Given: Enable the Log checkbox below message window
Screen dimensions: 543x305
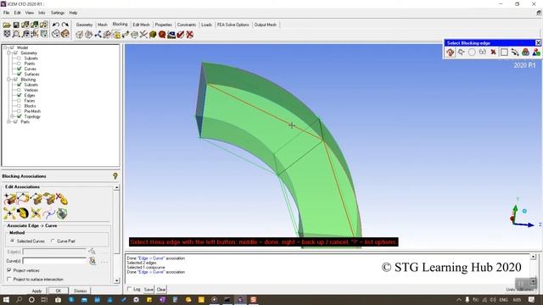Looking at the screenshot, I should click(130, 289).
